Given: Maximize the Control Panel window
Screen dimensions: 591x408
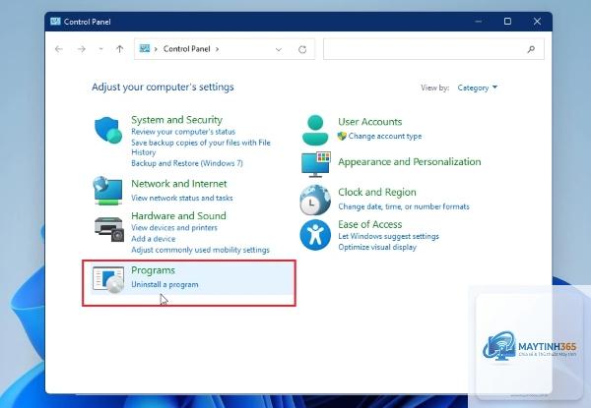Looking at the screenshot, I should click(507, 21).
